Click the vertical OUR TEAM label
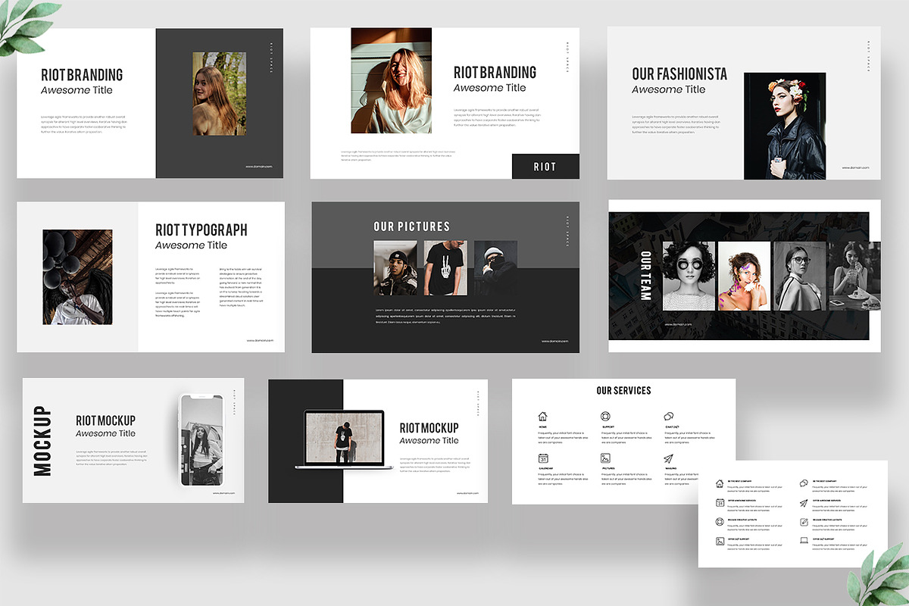Screen dimensions: 909x606 pos(646,276)
